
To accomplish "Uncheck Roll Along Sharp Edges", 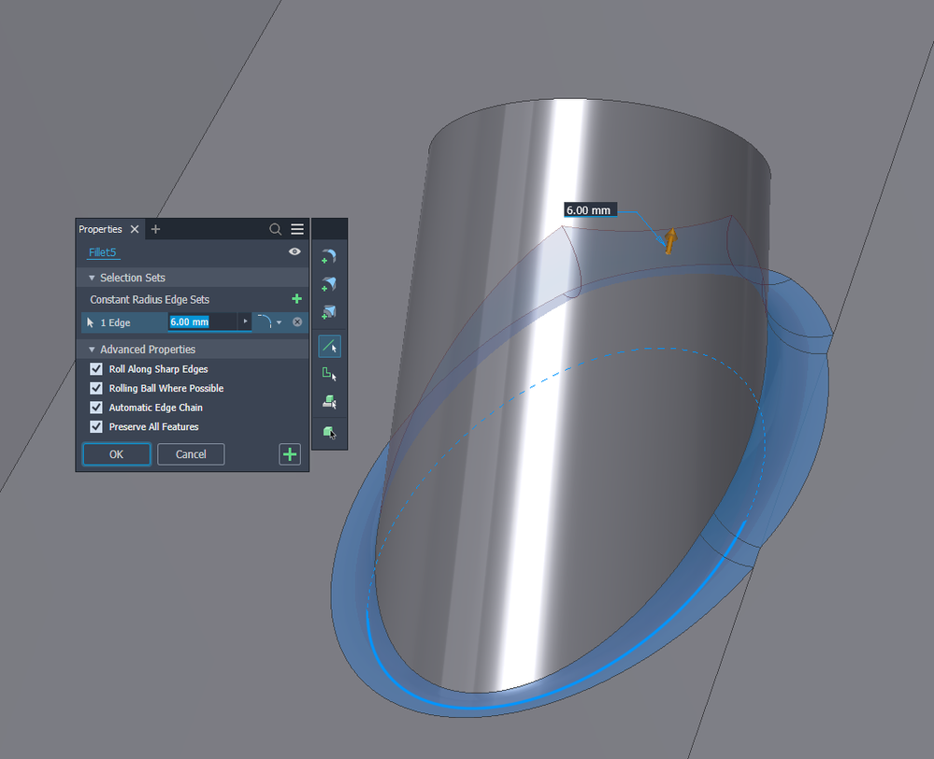I will [x=96, y=369].
